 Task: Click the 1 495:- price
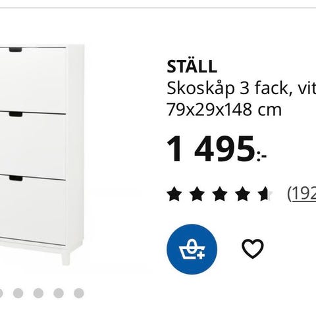tap(217, 149)
